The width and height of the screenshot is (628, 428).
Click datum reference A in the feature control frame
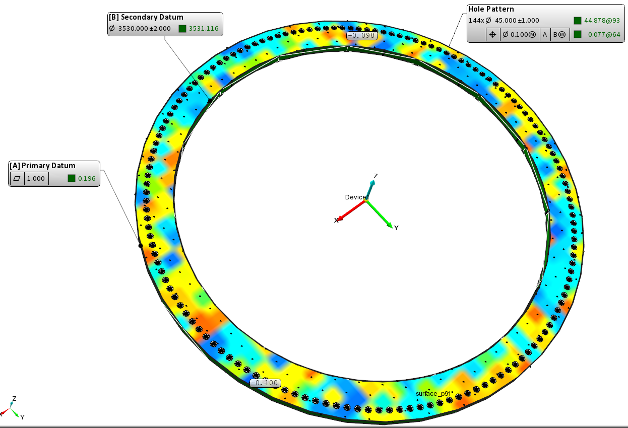tap(545, 34)
